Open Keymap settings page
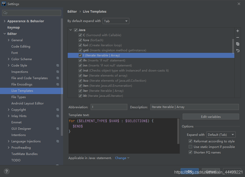 [13, 28]
